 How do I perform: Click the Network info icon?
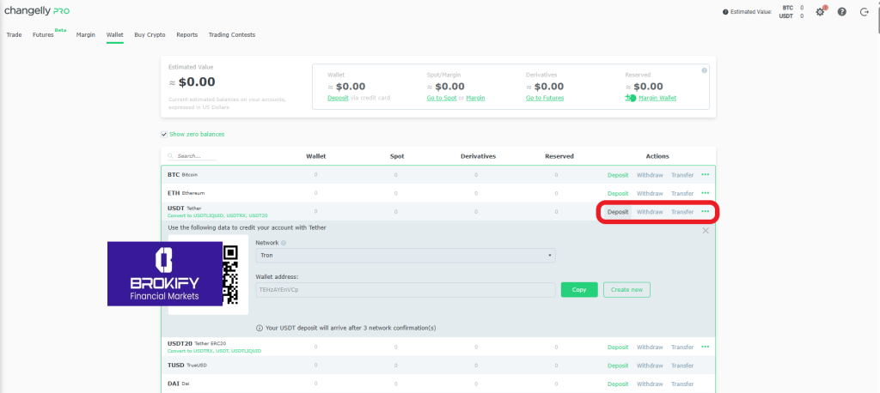pyautogui.click(x=284, y=243)
